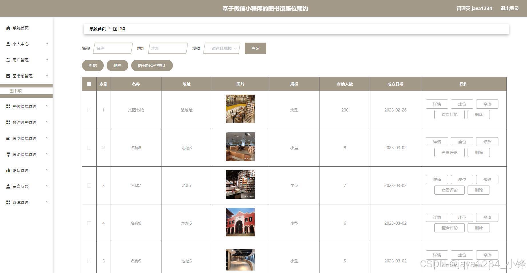Click the person icon beside 个人中心
Screen dimensions: 527x273
[x=8, y=44]
